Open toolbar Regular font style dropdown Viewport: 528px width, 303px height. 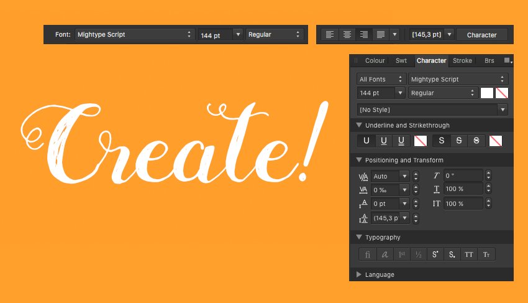tap(274, 34)
